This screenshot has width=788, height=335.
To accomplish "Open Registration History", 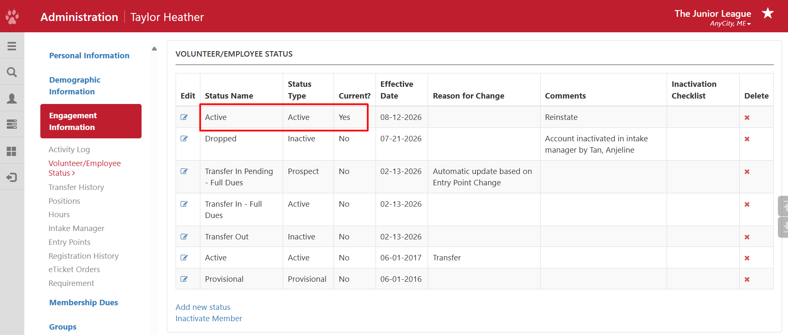I will (84, 256).
